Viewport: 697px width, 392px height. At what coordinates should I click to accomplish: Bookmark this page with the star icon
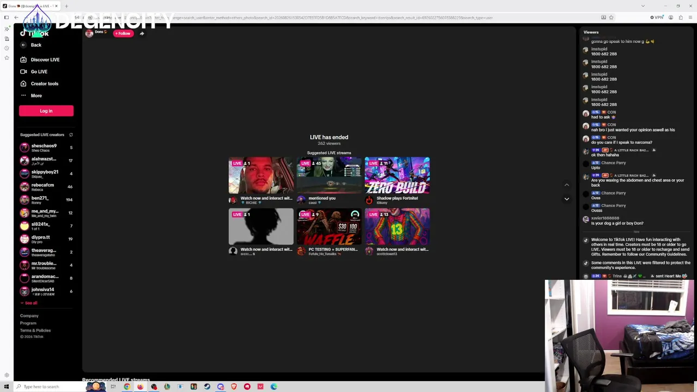tap(611, 18)
